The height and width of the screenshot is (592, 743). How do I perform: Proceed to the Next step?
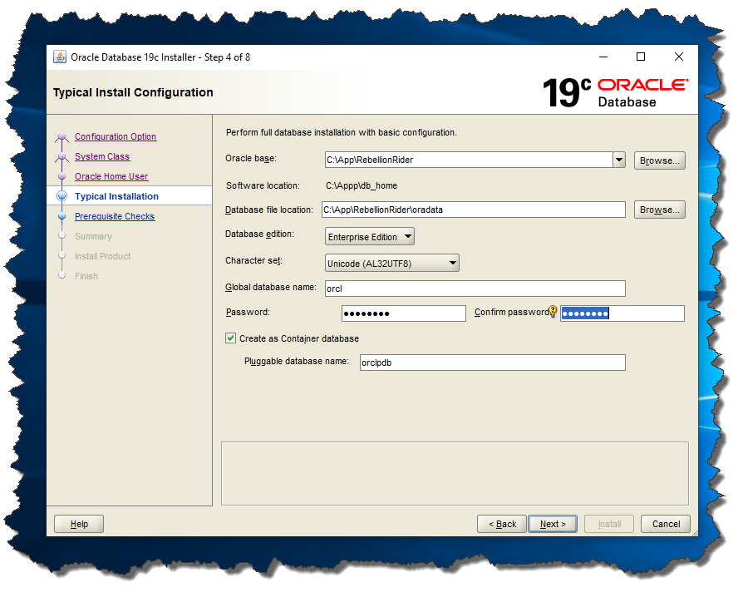(x=553, y=524)
